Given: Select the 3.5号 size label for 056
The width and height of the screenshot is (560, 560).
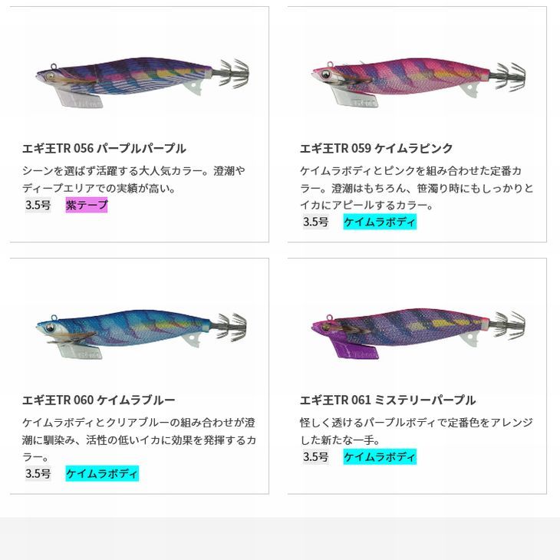Looking at the screenshot, I should [x=38, y=205].
